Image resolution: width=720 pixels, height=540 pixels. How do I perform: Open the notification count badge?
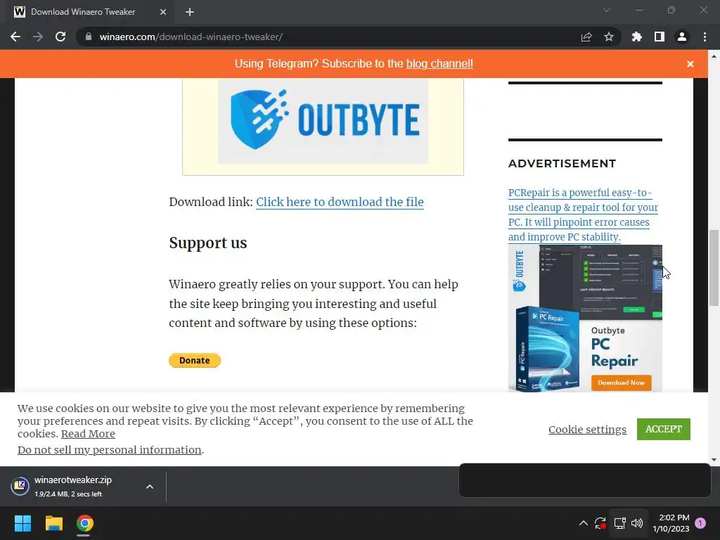[x=700, y=523]
